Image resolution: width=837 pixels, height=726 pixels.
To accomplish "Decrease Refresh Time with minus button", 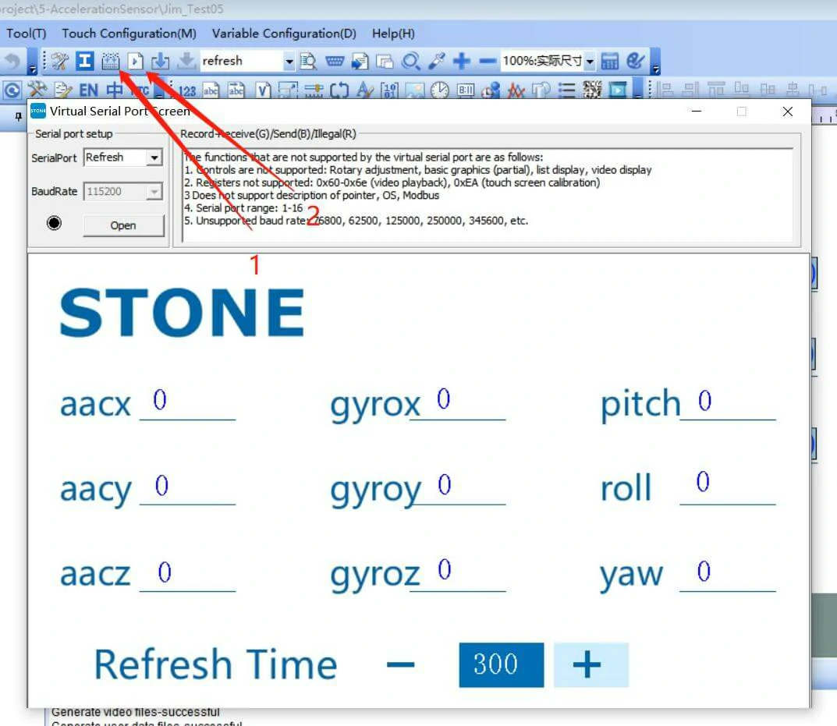I will [x=400, y=664].
